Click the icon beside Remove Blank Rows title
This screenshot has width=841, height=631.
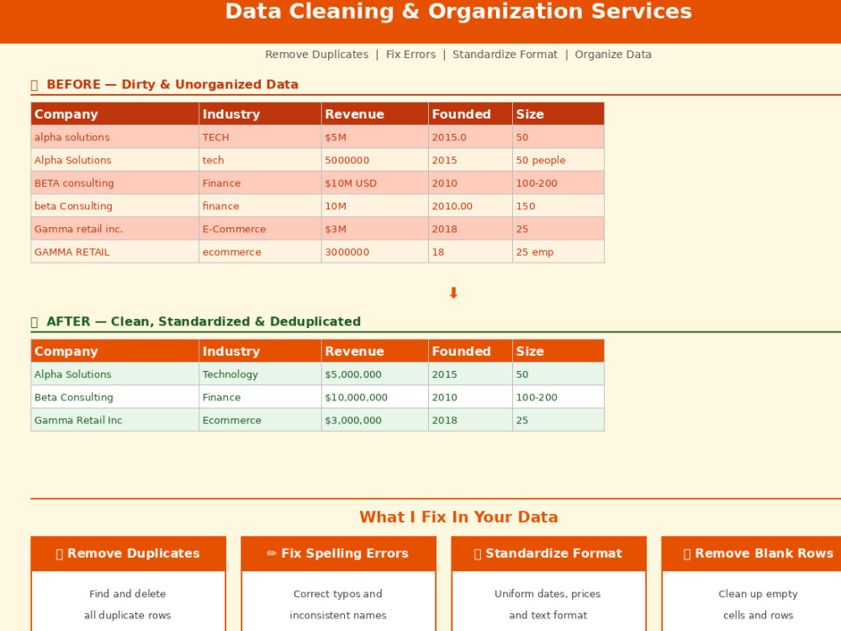tap(687, 554)
